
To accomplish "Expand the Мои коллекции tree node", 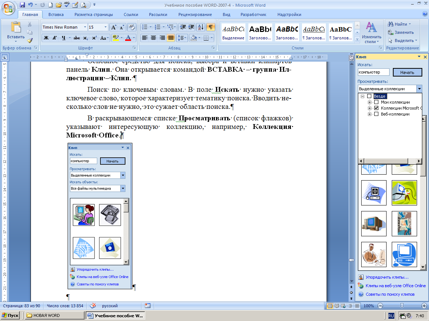I will tap(370, 103).
